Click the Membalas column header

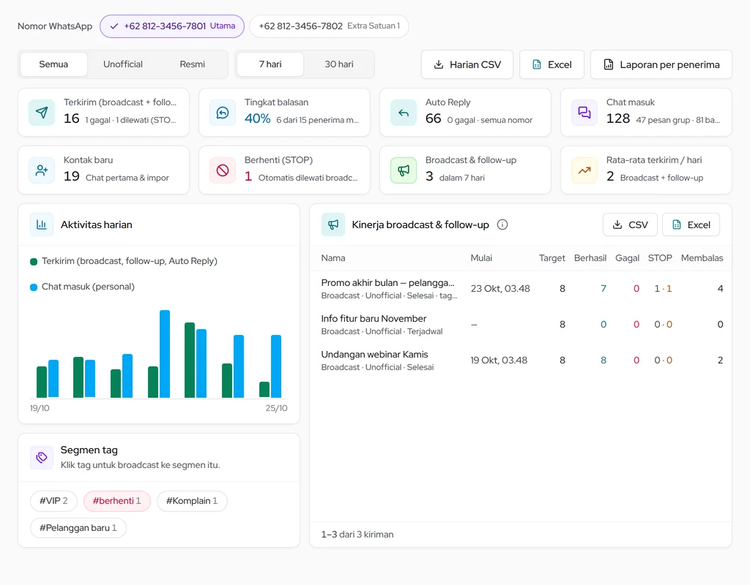pos(702,258)
